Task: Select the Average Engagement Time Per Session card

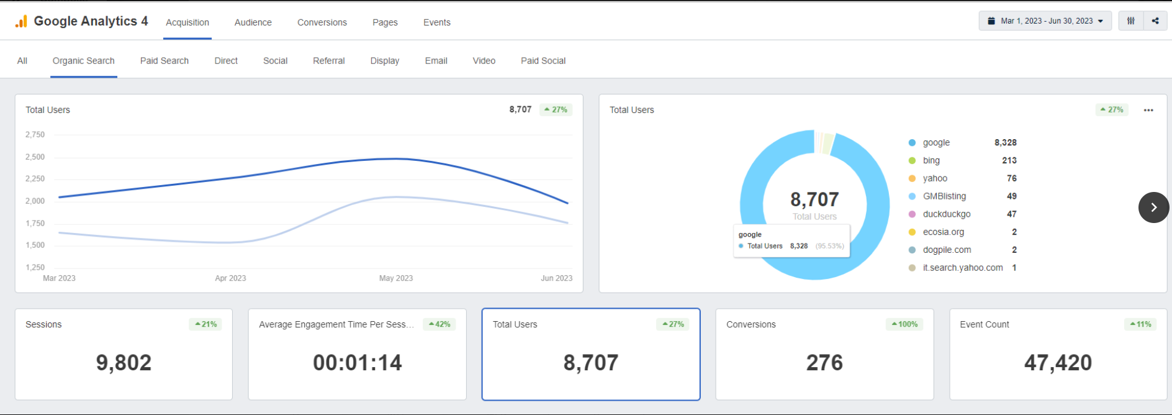Action: (357, 354)
